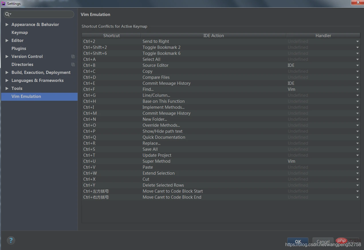The image size is (364, 250).
Task: Open handler dropdown for Ctrl+B row
Action: coord(357,65)
